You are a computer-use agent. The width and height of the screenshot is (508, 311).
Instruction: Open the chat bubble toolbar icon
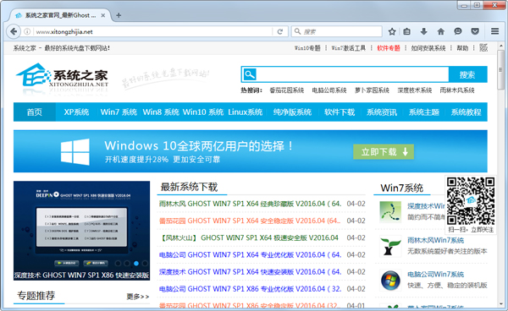458,31
